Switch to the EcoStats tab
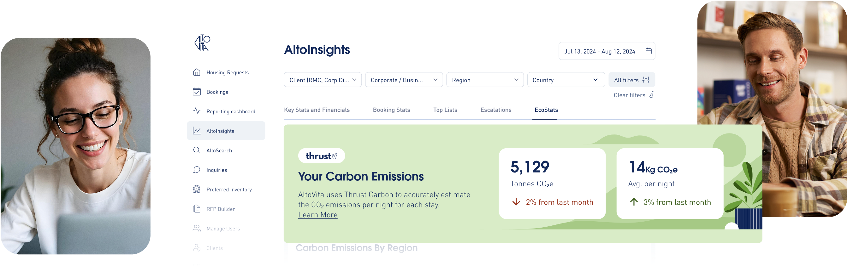Image resolution: width=847 pixels, height=266 pixels. (x=546, y=110)
